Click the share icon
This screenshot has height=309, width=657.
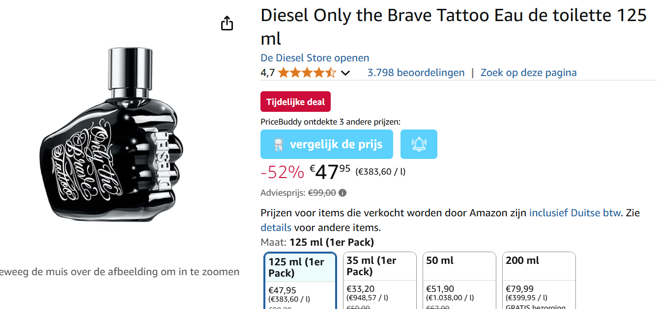pos(227,23)
